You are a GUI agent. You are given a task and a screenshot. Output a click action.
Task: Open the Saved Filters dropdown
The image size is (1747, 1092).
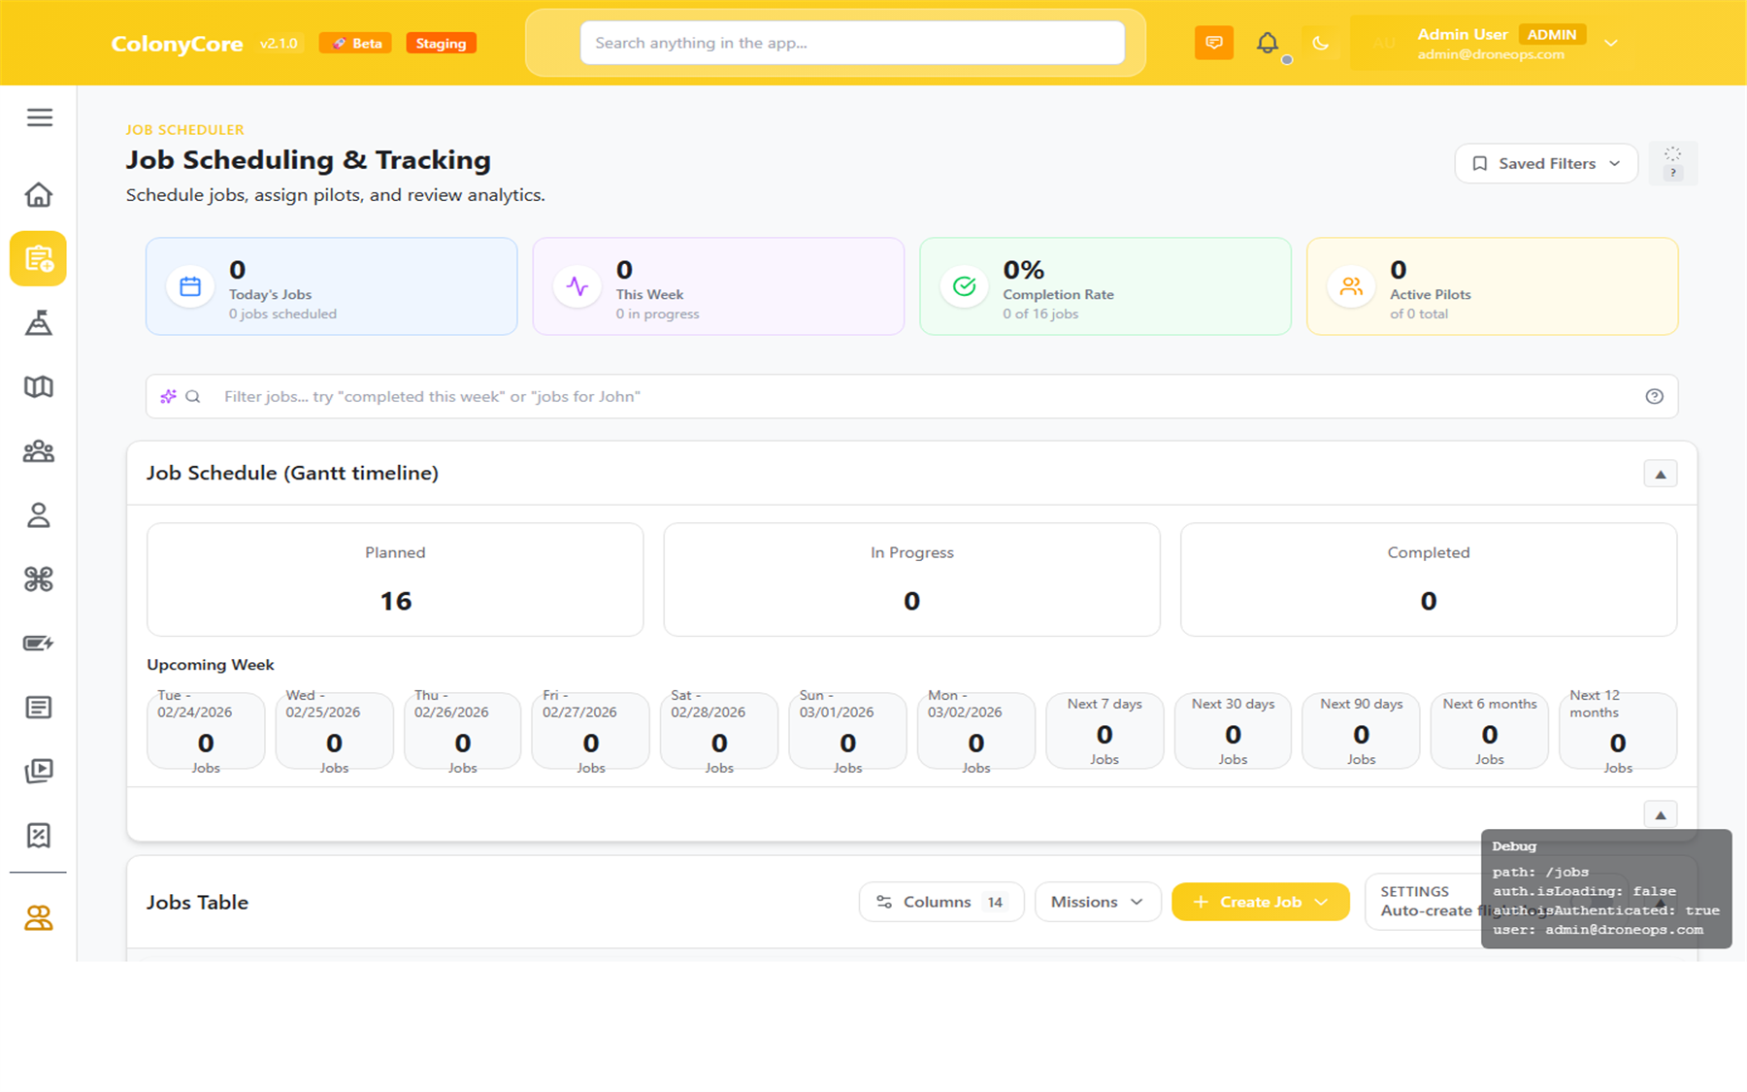point(1545,163)
